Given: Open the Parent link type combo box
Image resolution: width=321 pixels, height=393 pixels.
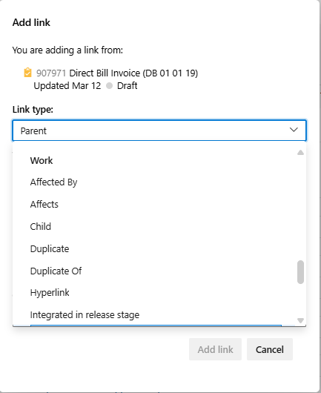Looking at the screenshot, I should pos(159,131).
